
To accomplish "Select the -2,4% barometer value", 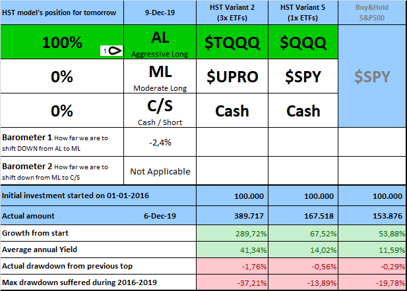I will tap(160, 142).
